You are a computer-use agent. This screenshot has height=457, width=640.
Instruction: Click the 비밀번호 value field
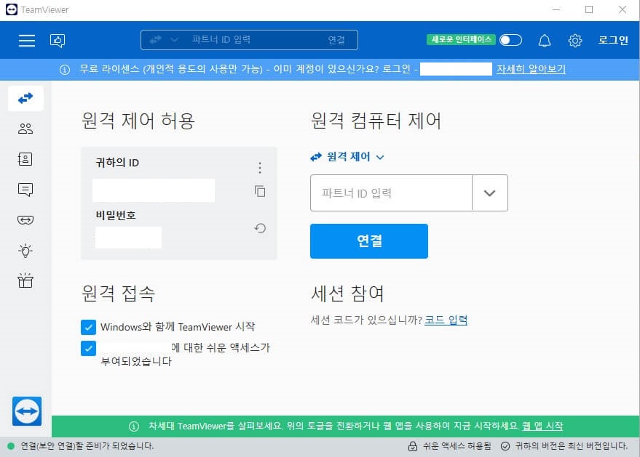click(x=128, y=238)
